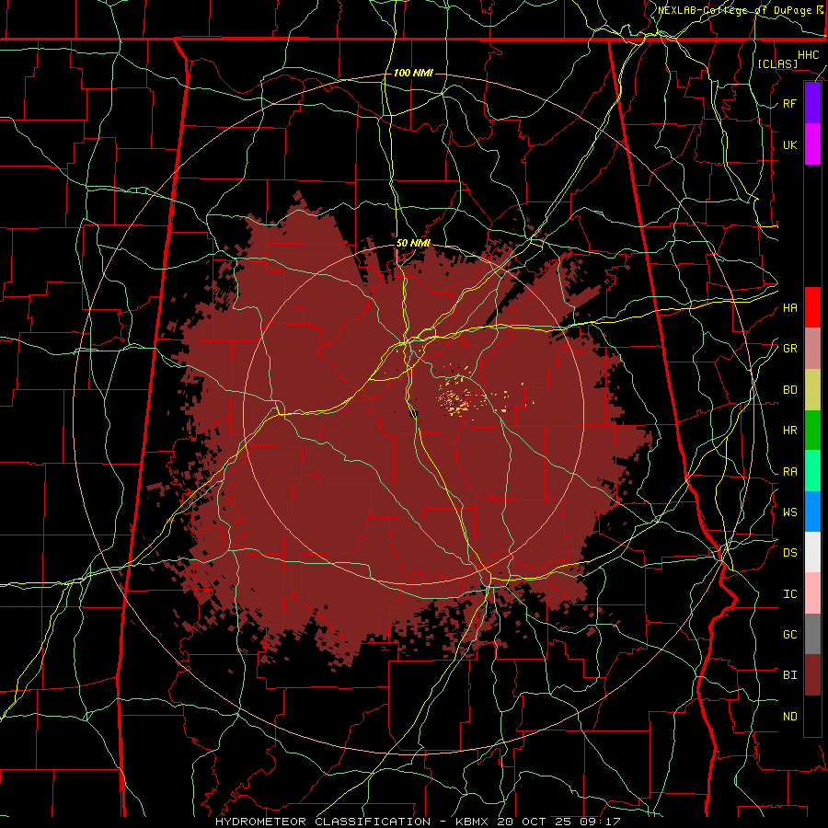Click the '50 NMI' range ring label
Screen dimensions: 828x828
(x=413, y=244)
